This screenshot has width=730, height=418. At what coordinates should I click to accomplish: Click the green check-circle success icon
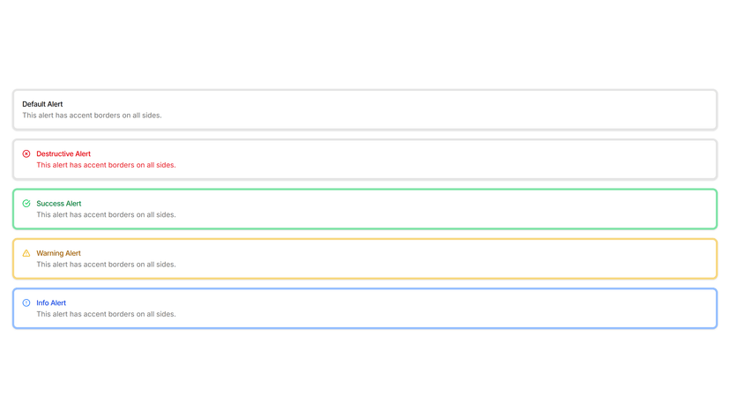[x=26, y=204]
